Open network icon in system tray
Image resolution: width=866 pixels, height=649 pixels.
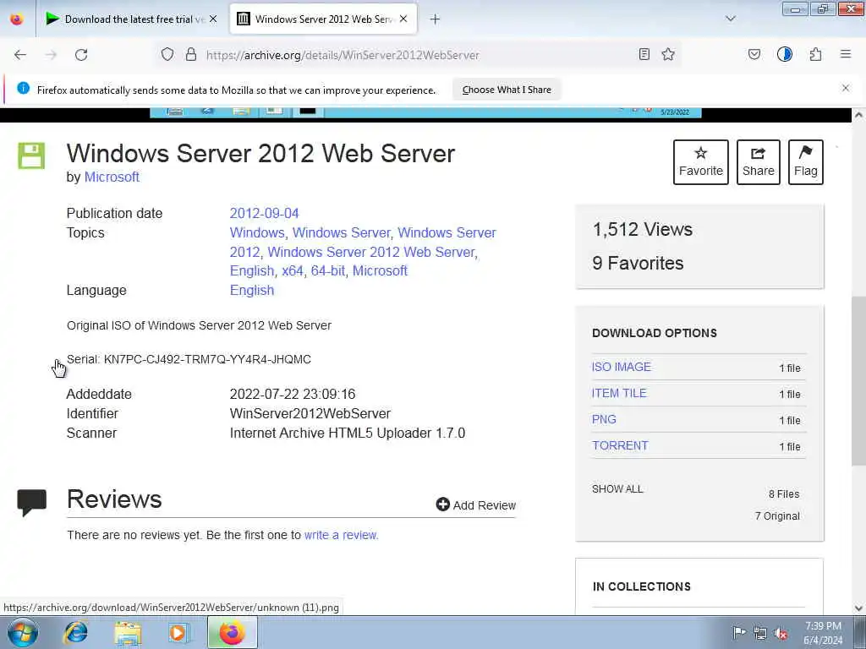pyautogui.click(x=760, y=633)
